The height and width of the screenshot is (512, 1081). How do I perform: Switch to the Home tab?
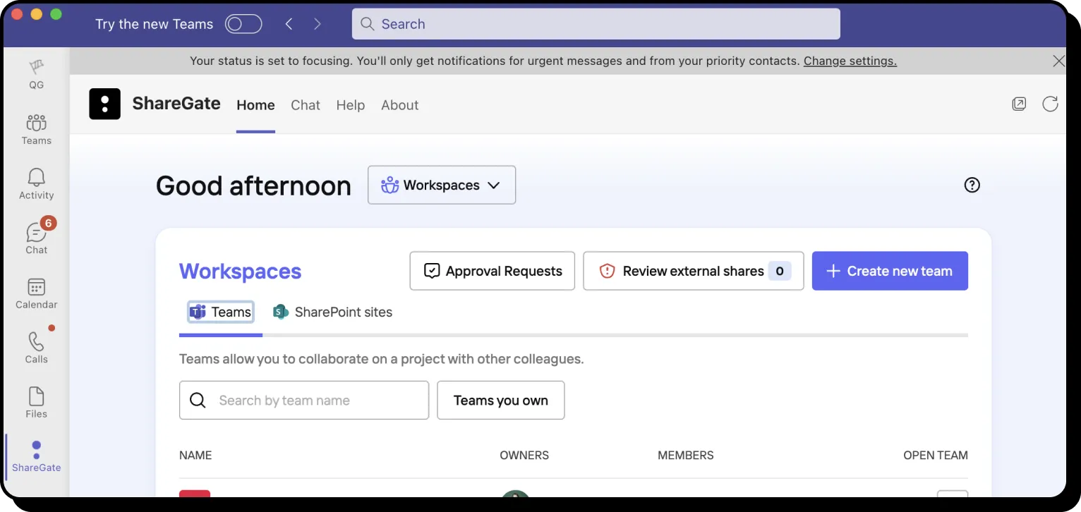point(255,105)
